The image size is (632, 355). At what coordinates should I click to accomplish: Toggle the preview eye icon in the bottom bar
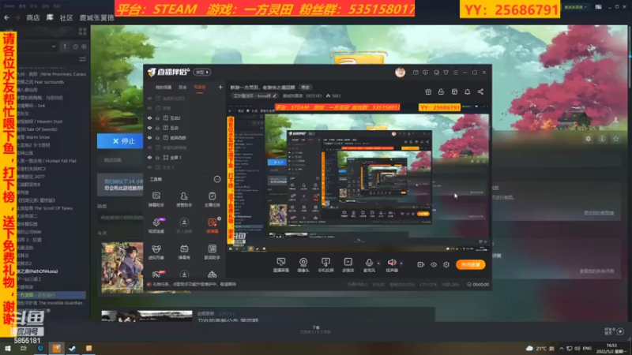[434, 264]
